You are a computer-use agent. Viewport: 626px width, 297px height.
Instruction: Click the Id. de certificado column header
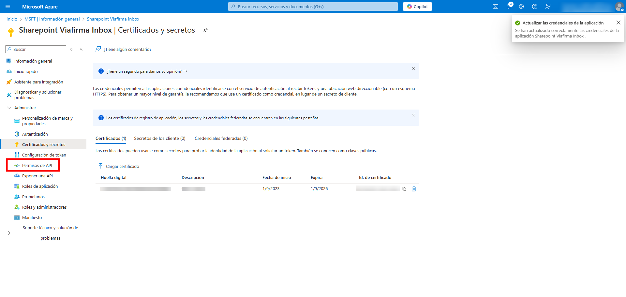point(375,177)
